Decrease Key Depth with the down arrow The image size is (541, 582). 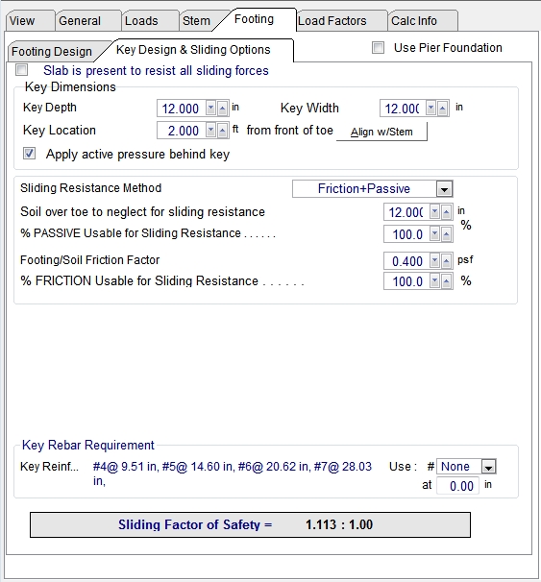pyautogui.click(x=210, y=109)
